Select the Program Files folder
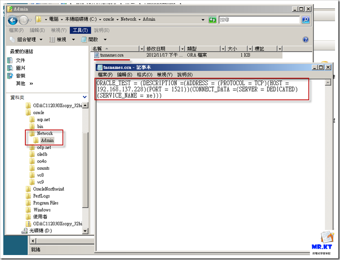Image resolution: width=340 pixels, height=260 pixels. pos(46,203)
